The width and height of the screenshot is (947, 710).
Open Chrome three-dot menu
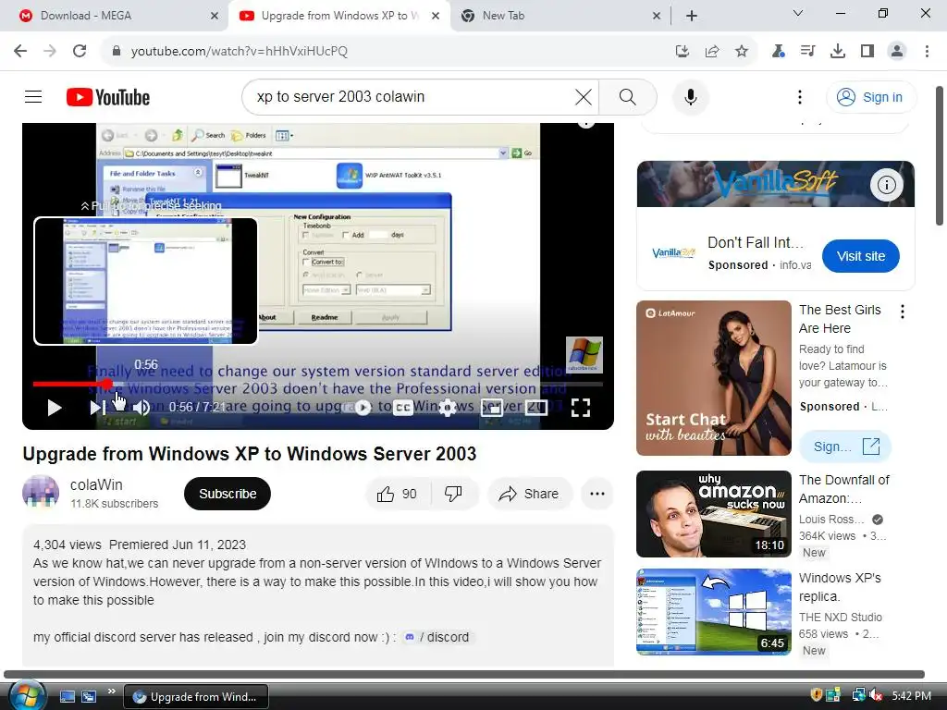coord(927,52)
